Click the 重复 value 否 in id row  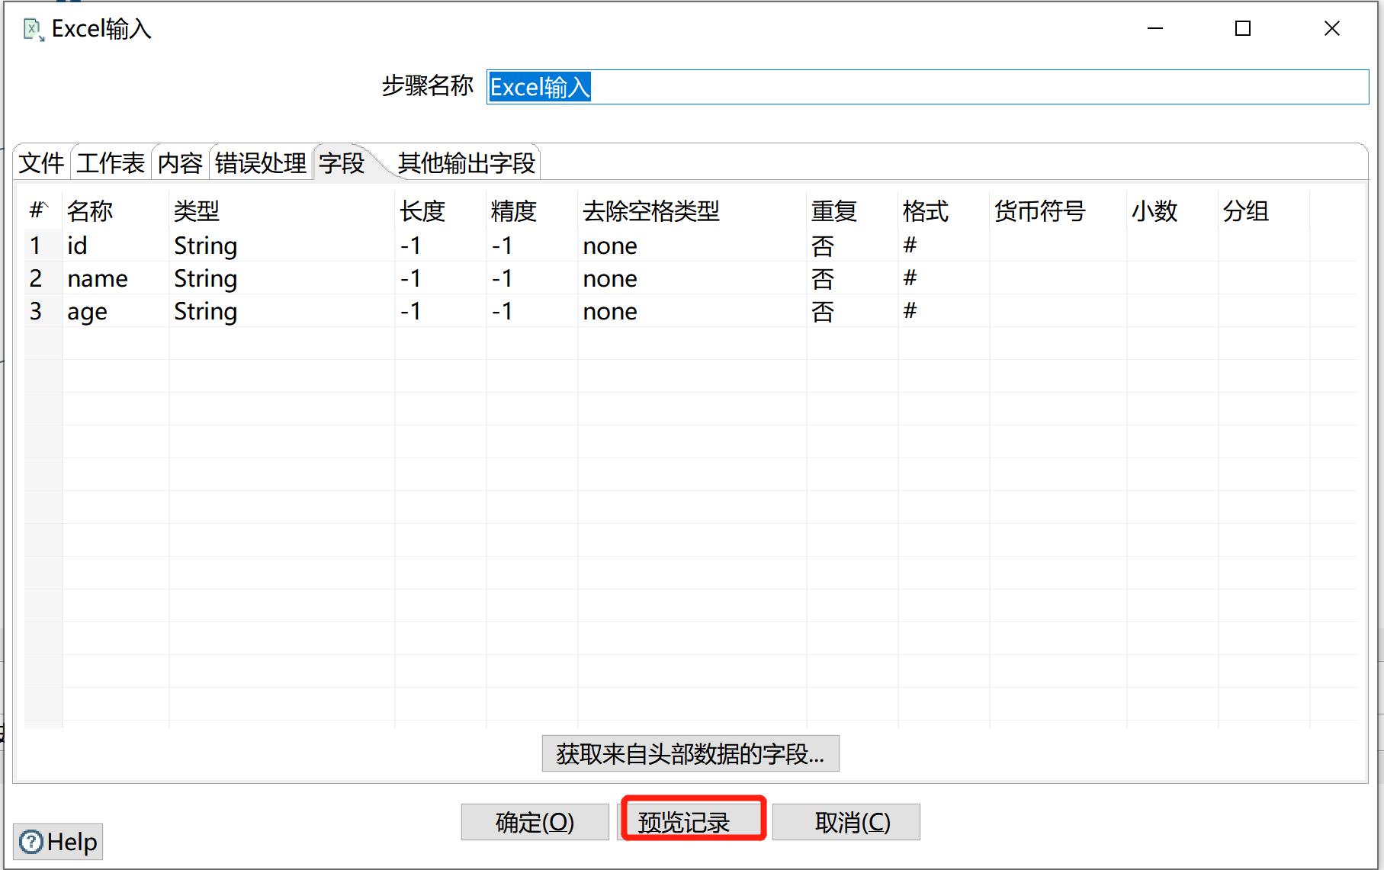coord(852,246)
